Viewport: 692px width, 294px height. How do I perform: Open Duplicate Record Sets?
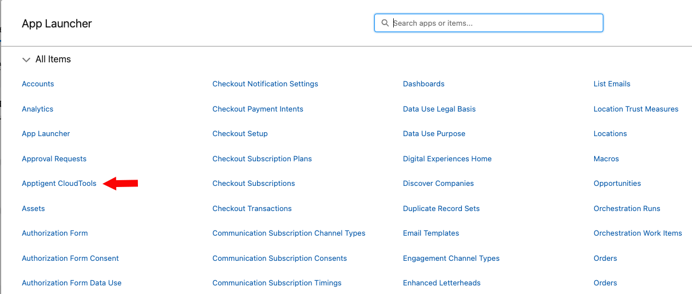[441, 209]
